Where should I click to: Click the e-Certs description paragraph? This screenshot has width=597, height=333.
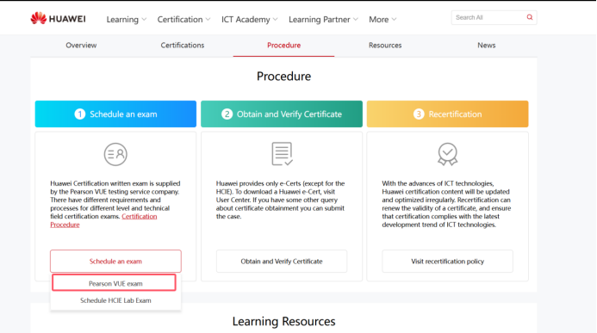(281, 200)
